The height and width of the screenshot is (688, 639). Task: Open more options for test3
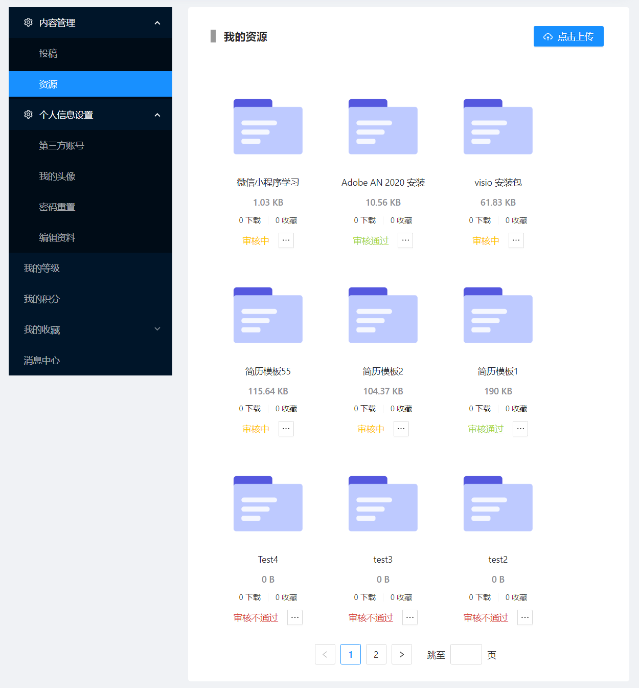click(410, 617)
